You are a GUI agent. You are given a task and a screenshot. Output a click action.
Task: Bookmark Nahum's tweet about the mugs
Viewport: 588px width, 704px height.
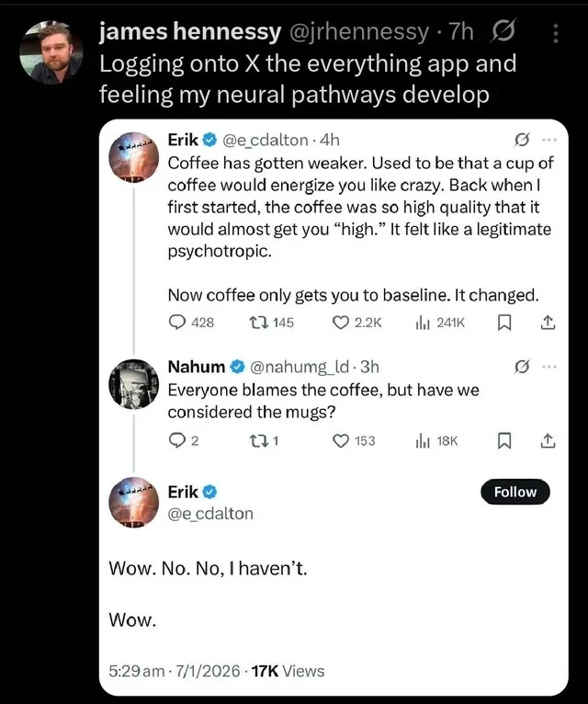point(503,441)
